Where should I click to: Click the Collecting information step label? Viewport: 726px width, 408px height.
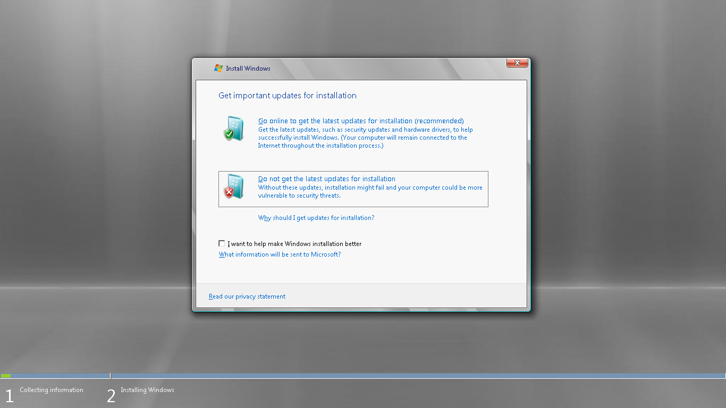click(x=52, y=390)
